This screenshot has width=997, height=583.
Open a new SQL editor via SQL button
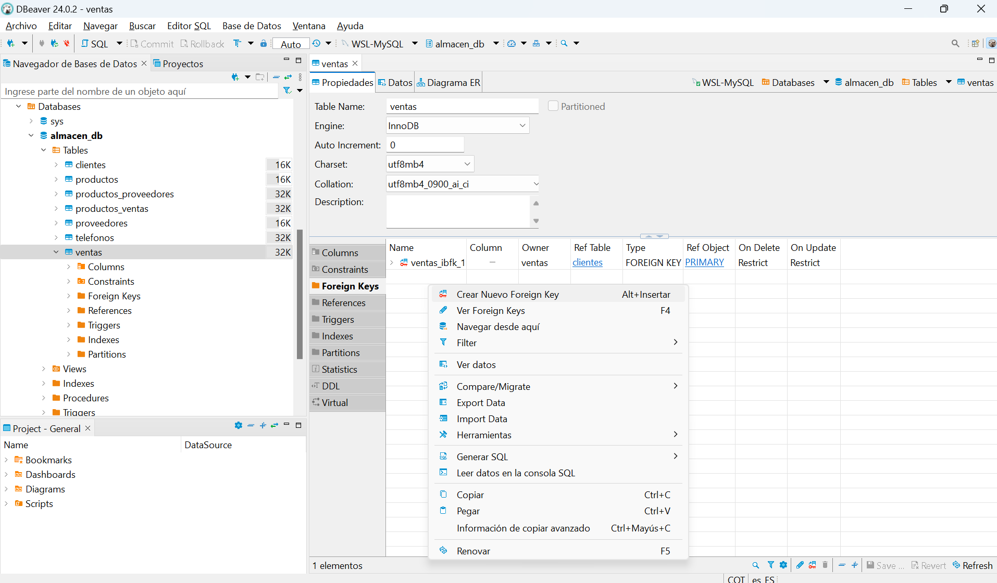(x=94, y=44)
